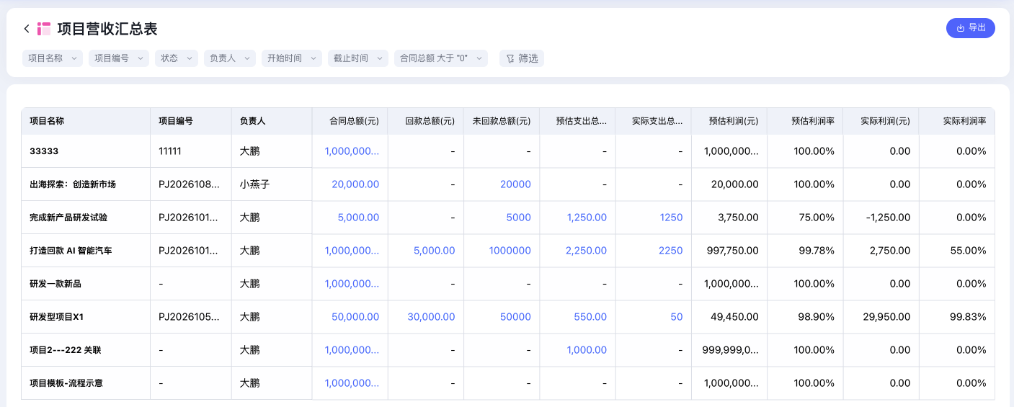Click the 55.00% actual profit rate
1014x407 pixels.
click(968, 251)
